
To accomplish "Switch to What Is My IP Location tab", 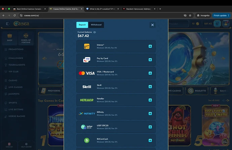I will pos(103,9).
